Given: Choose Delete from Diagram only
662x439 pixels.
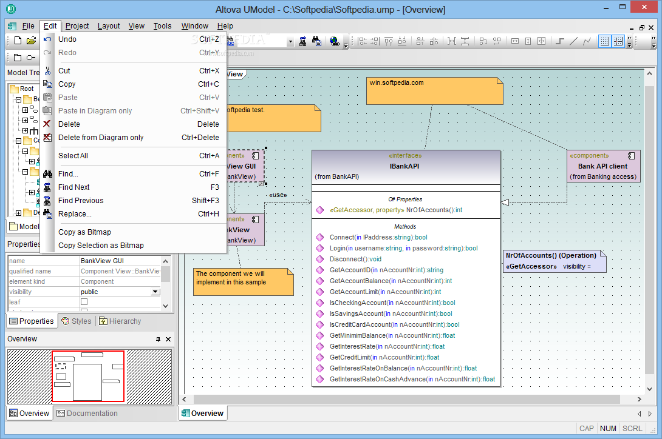Looking at the screenshot, I should point(134,138).
